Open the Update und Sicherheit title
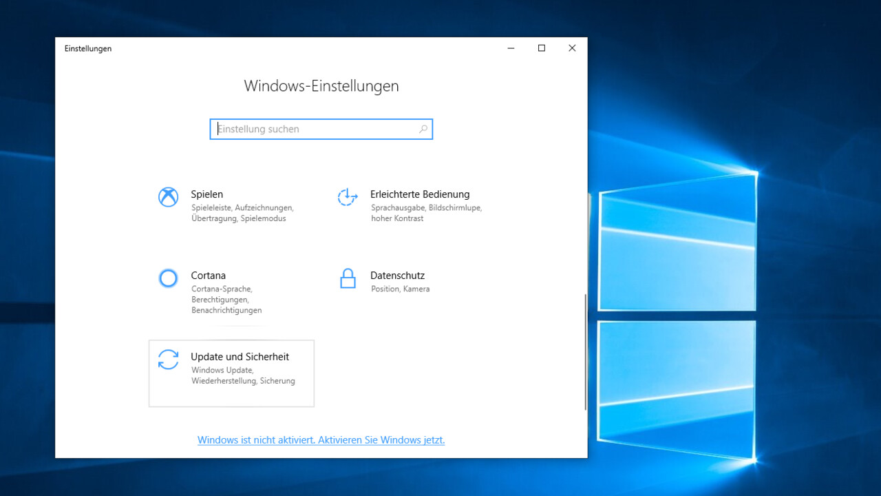The width and height of the screenshot is (881, 496). [x=240, y=357]
